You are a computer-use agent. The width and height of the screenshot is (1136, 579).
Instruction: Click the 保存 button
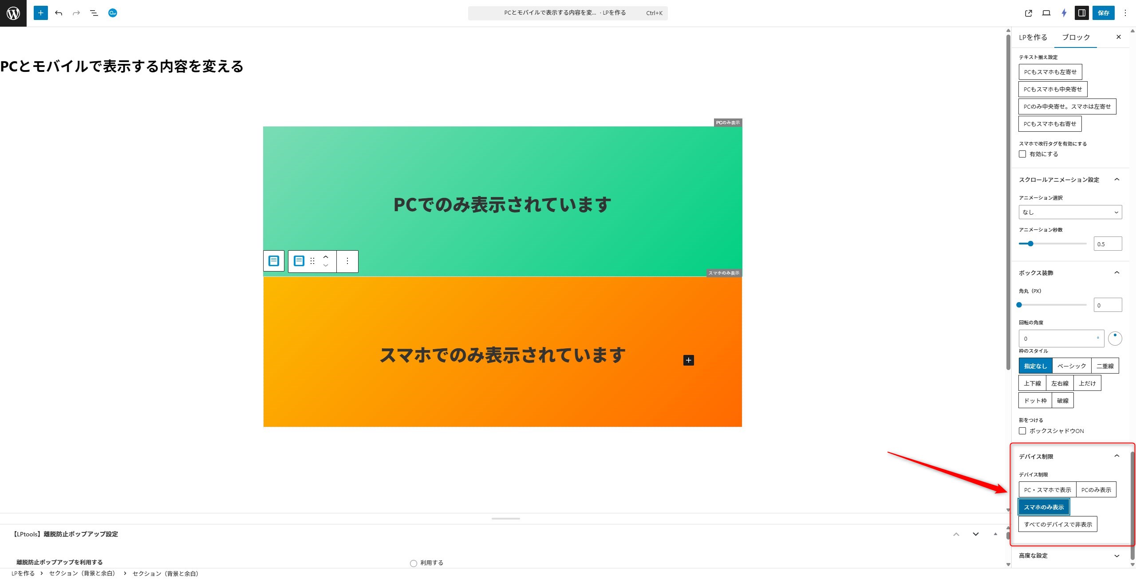[x=1103, y=13]
